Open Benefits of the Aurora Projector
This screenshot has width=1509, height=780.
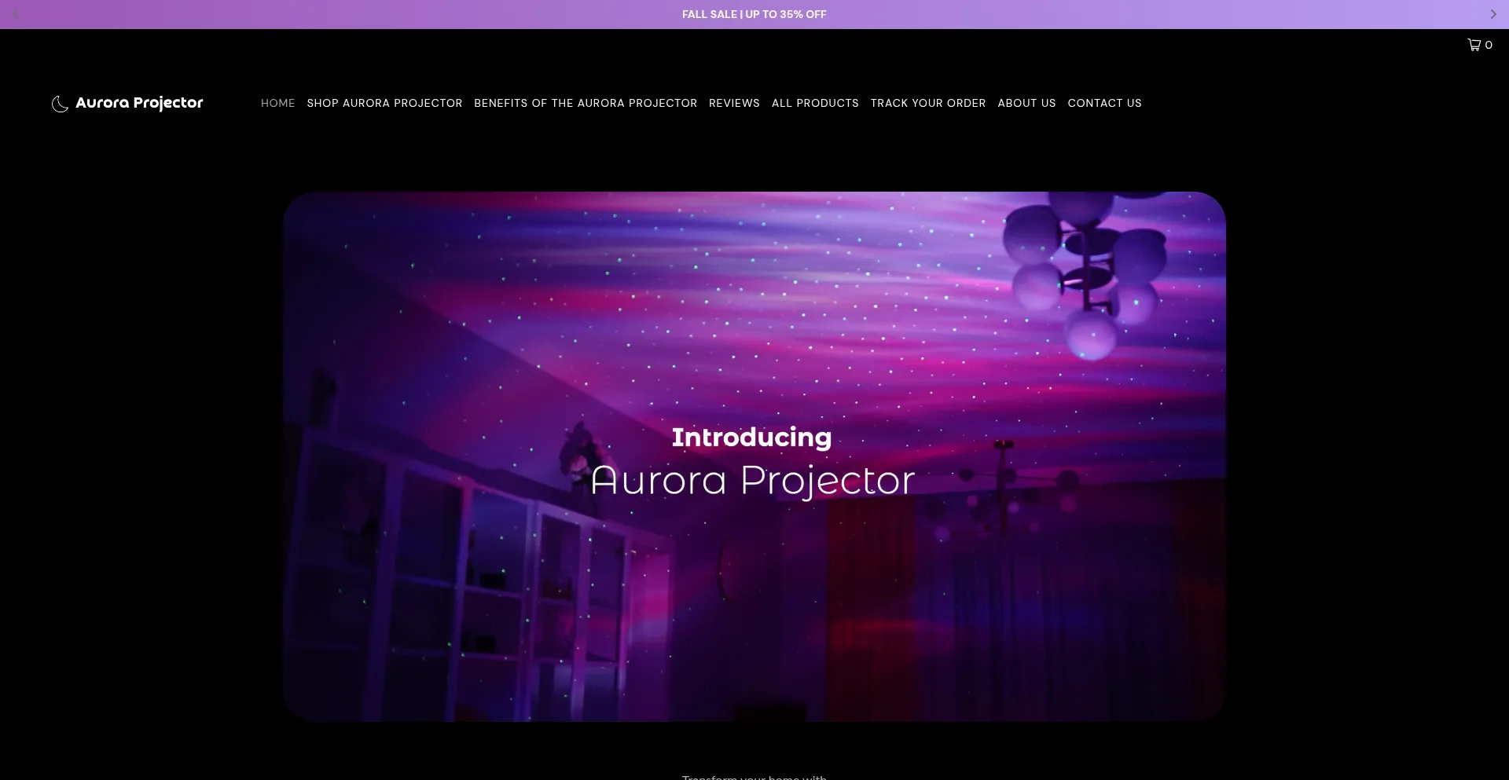pos(586,103)
